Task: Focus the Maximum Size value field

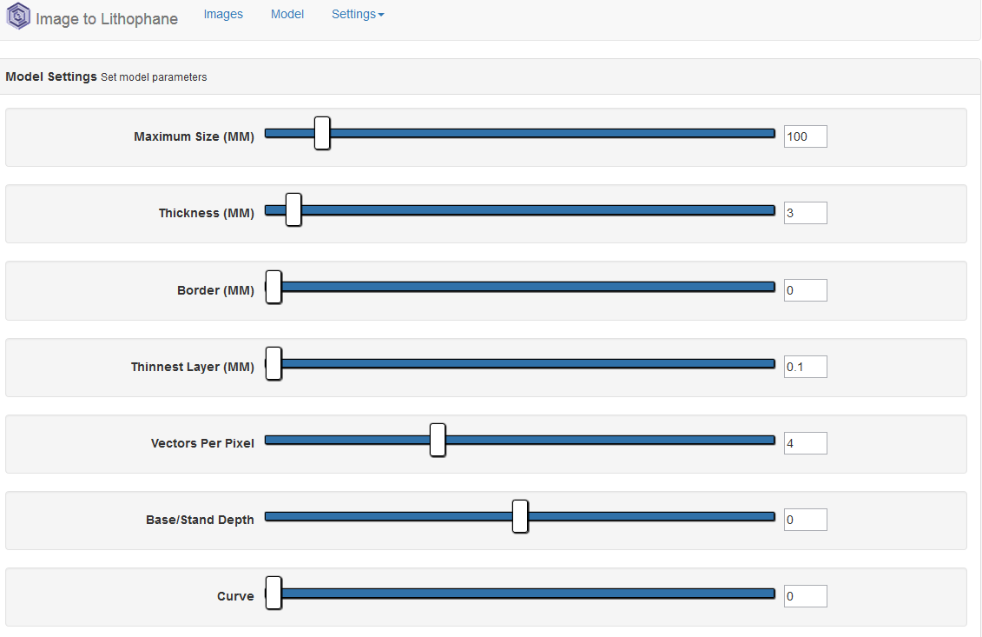Action: point(805,136)
